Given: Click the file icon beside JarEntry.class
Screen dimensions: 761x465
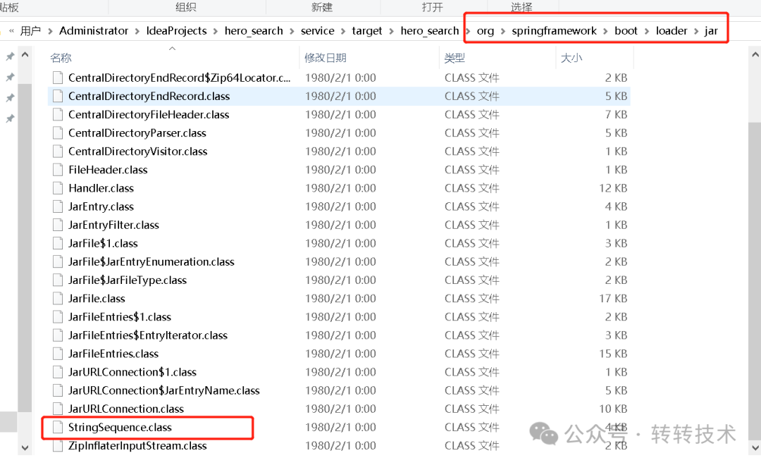Looking at the screenshot, I should click(58, 206).
